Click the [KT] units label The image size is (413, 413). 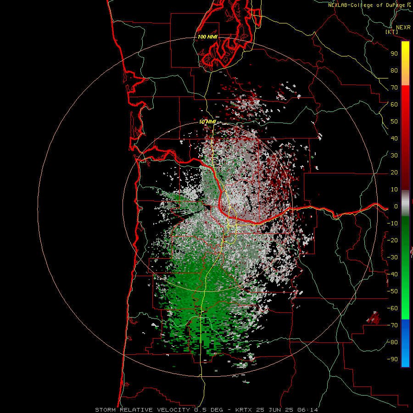392,32
